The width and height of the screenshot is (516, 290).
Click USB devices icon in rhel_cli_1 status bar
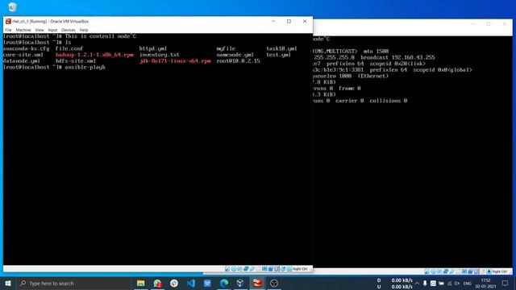252,269
